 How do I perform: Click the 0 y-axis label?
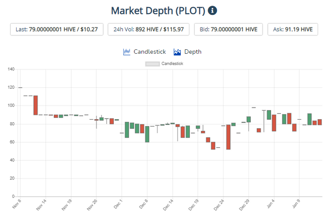coord(13,197)
